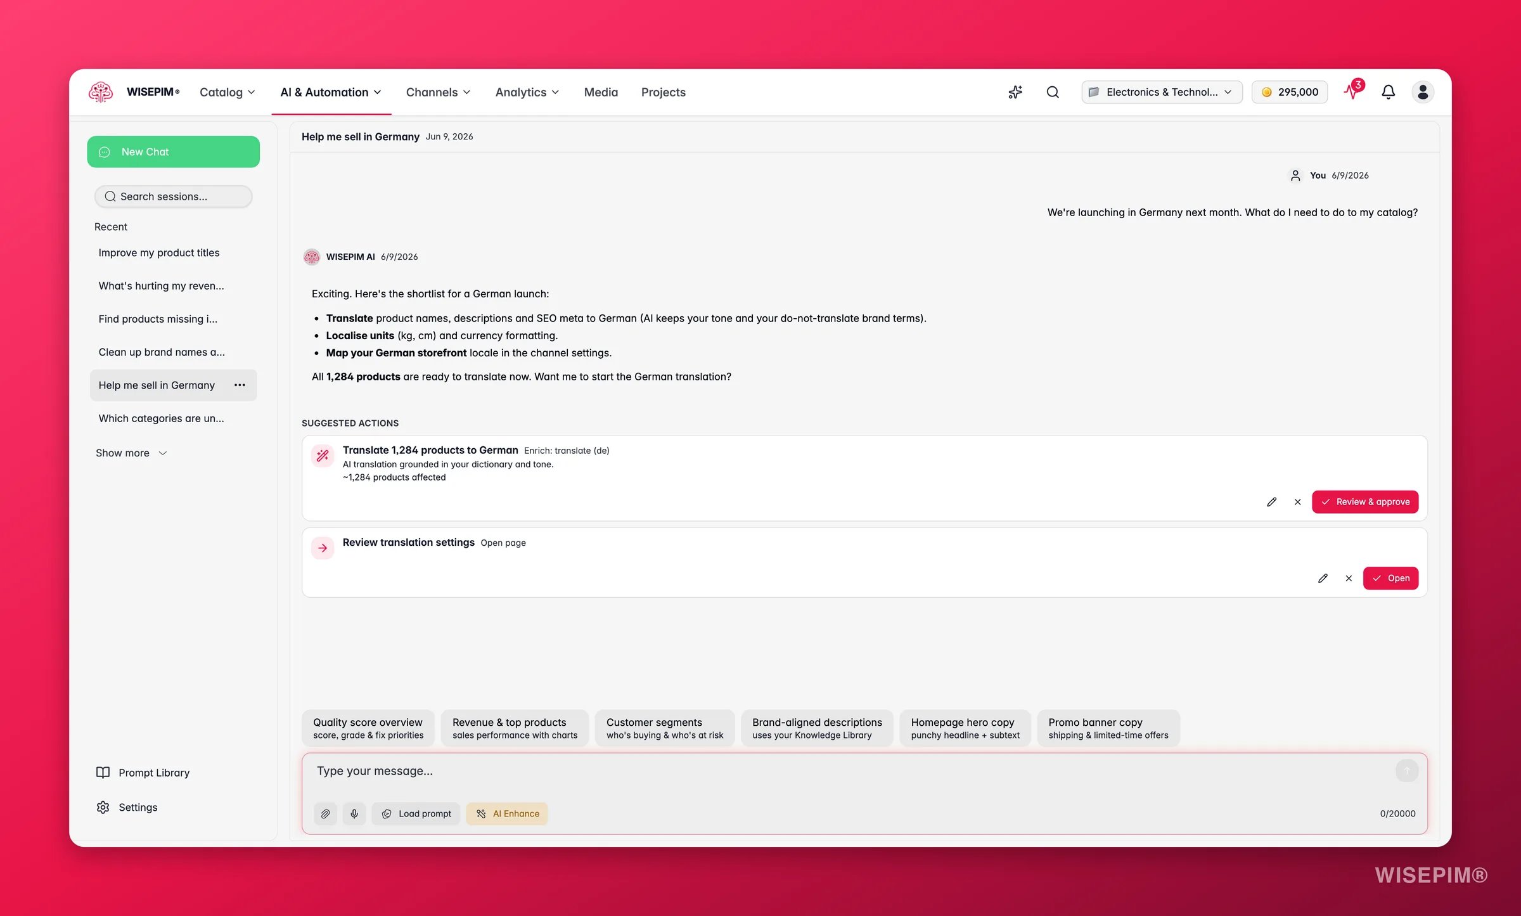Open options for Help me sell in Germany session

pos(240,385)
